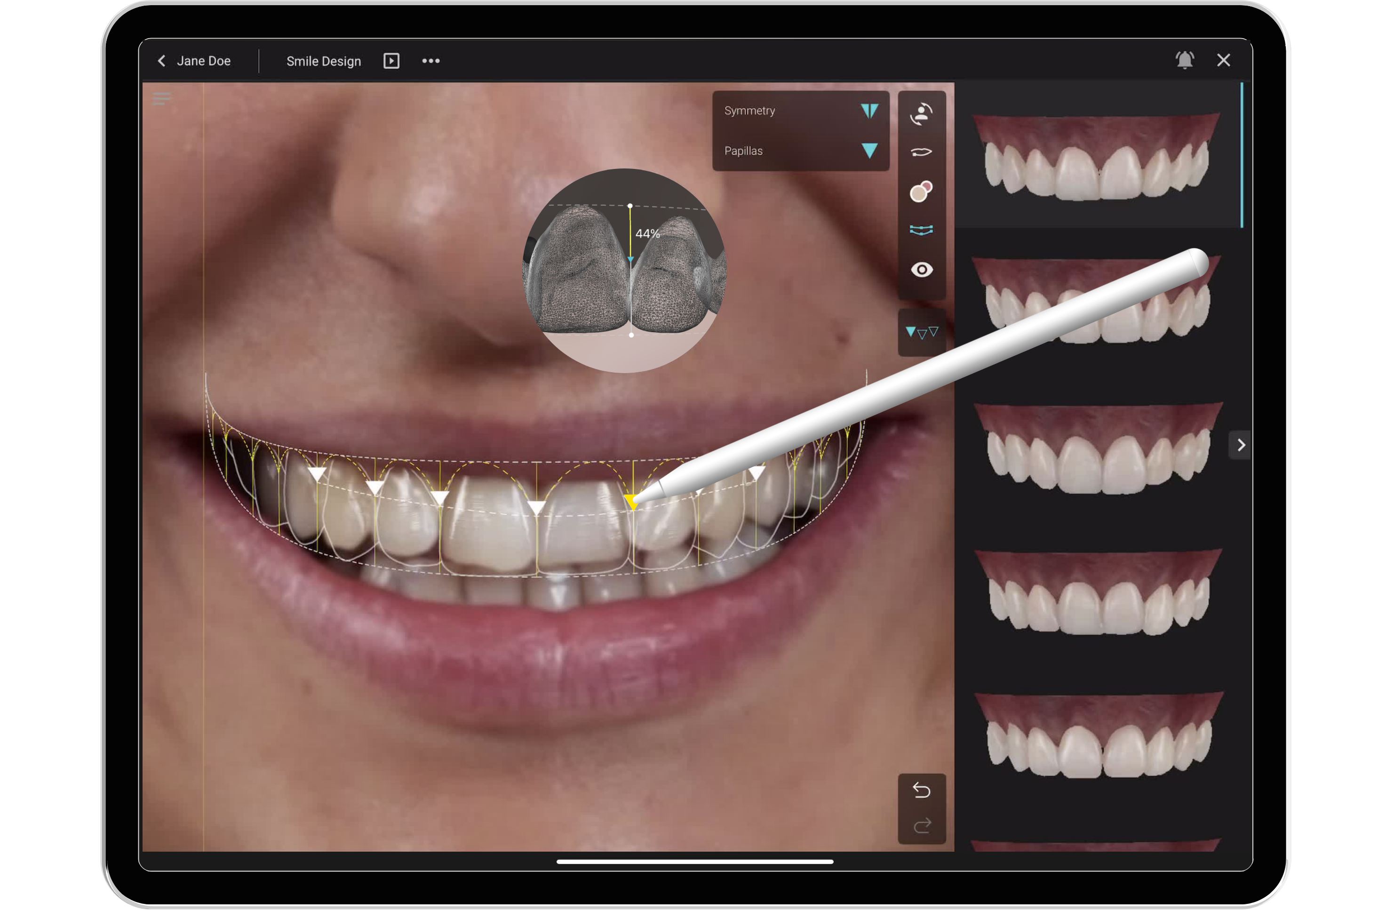
Task: Toggle the eye visibility icon
Action: point(921,270)
